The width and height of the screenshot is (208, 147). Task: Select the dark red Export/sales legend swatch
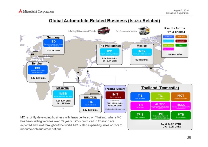point(181,41)
